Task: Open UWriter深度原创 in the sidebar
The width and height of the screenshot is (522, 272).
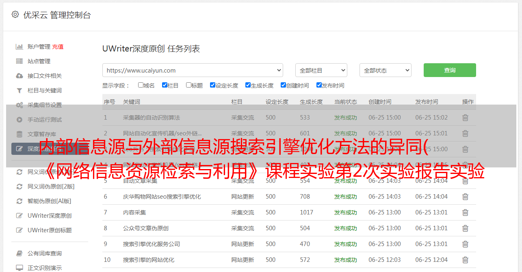Action: click(x=50, y=216)
